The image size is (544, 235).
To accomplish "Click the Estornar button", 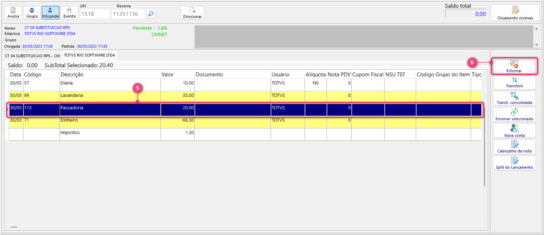I will (514, 66).
